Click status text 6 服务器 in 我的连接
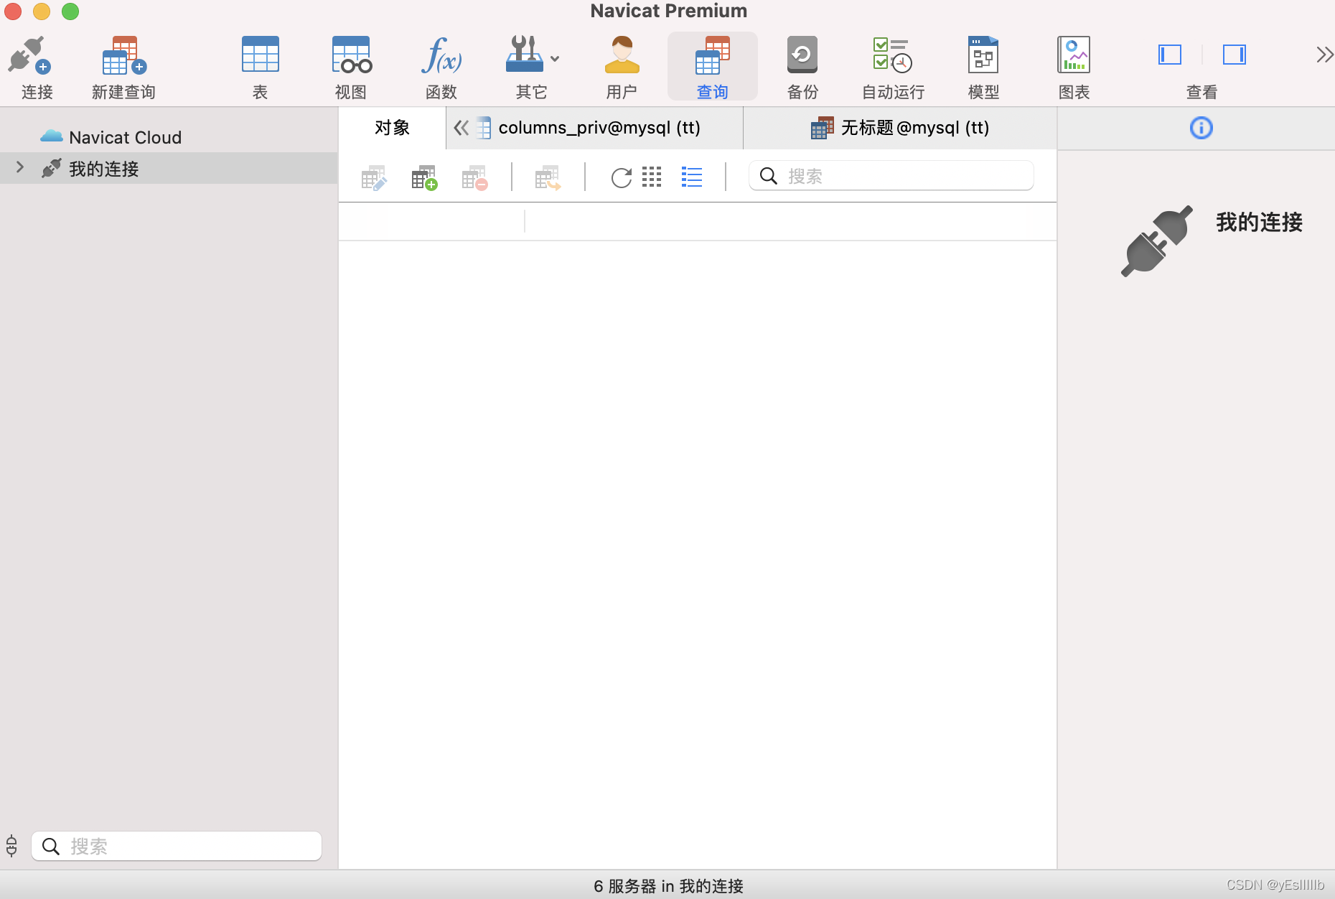The width and height of the screenshot is (1335, 899). pyautogui.click(x=668, y=886)
